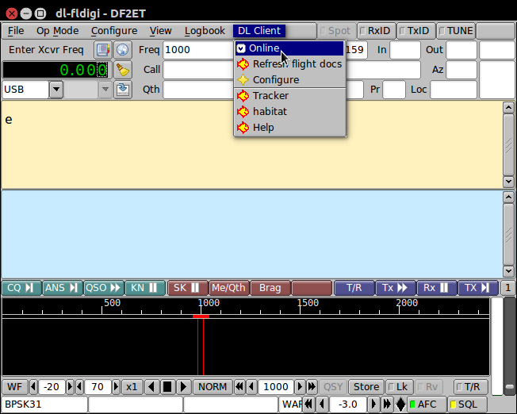Click the Brag macro button
Viewport: 517px width, 414px height.
pyautogui.click(x=270, y=288)
